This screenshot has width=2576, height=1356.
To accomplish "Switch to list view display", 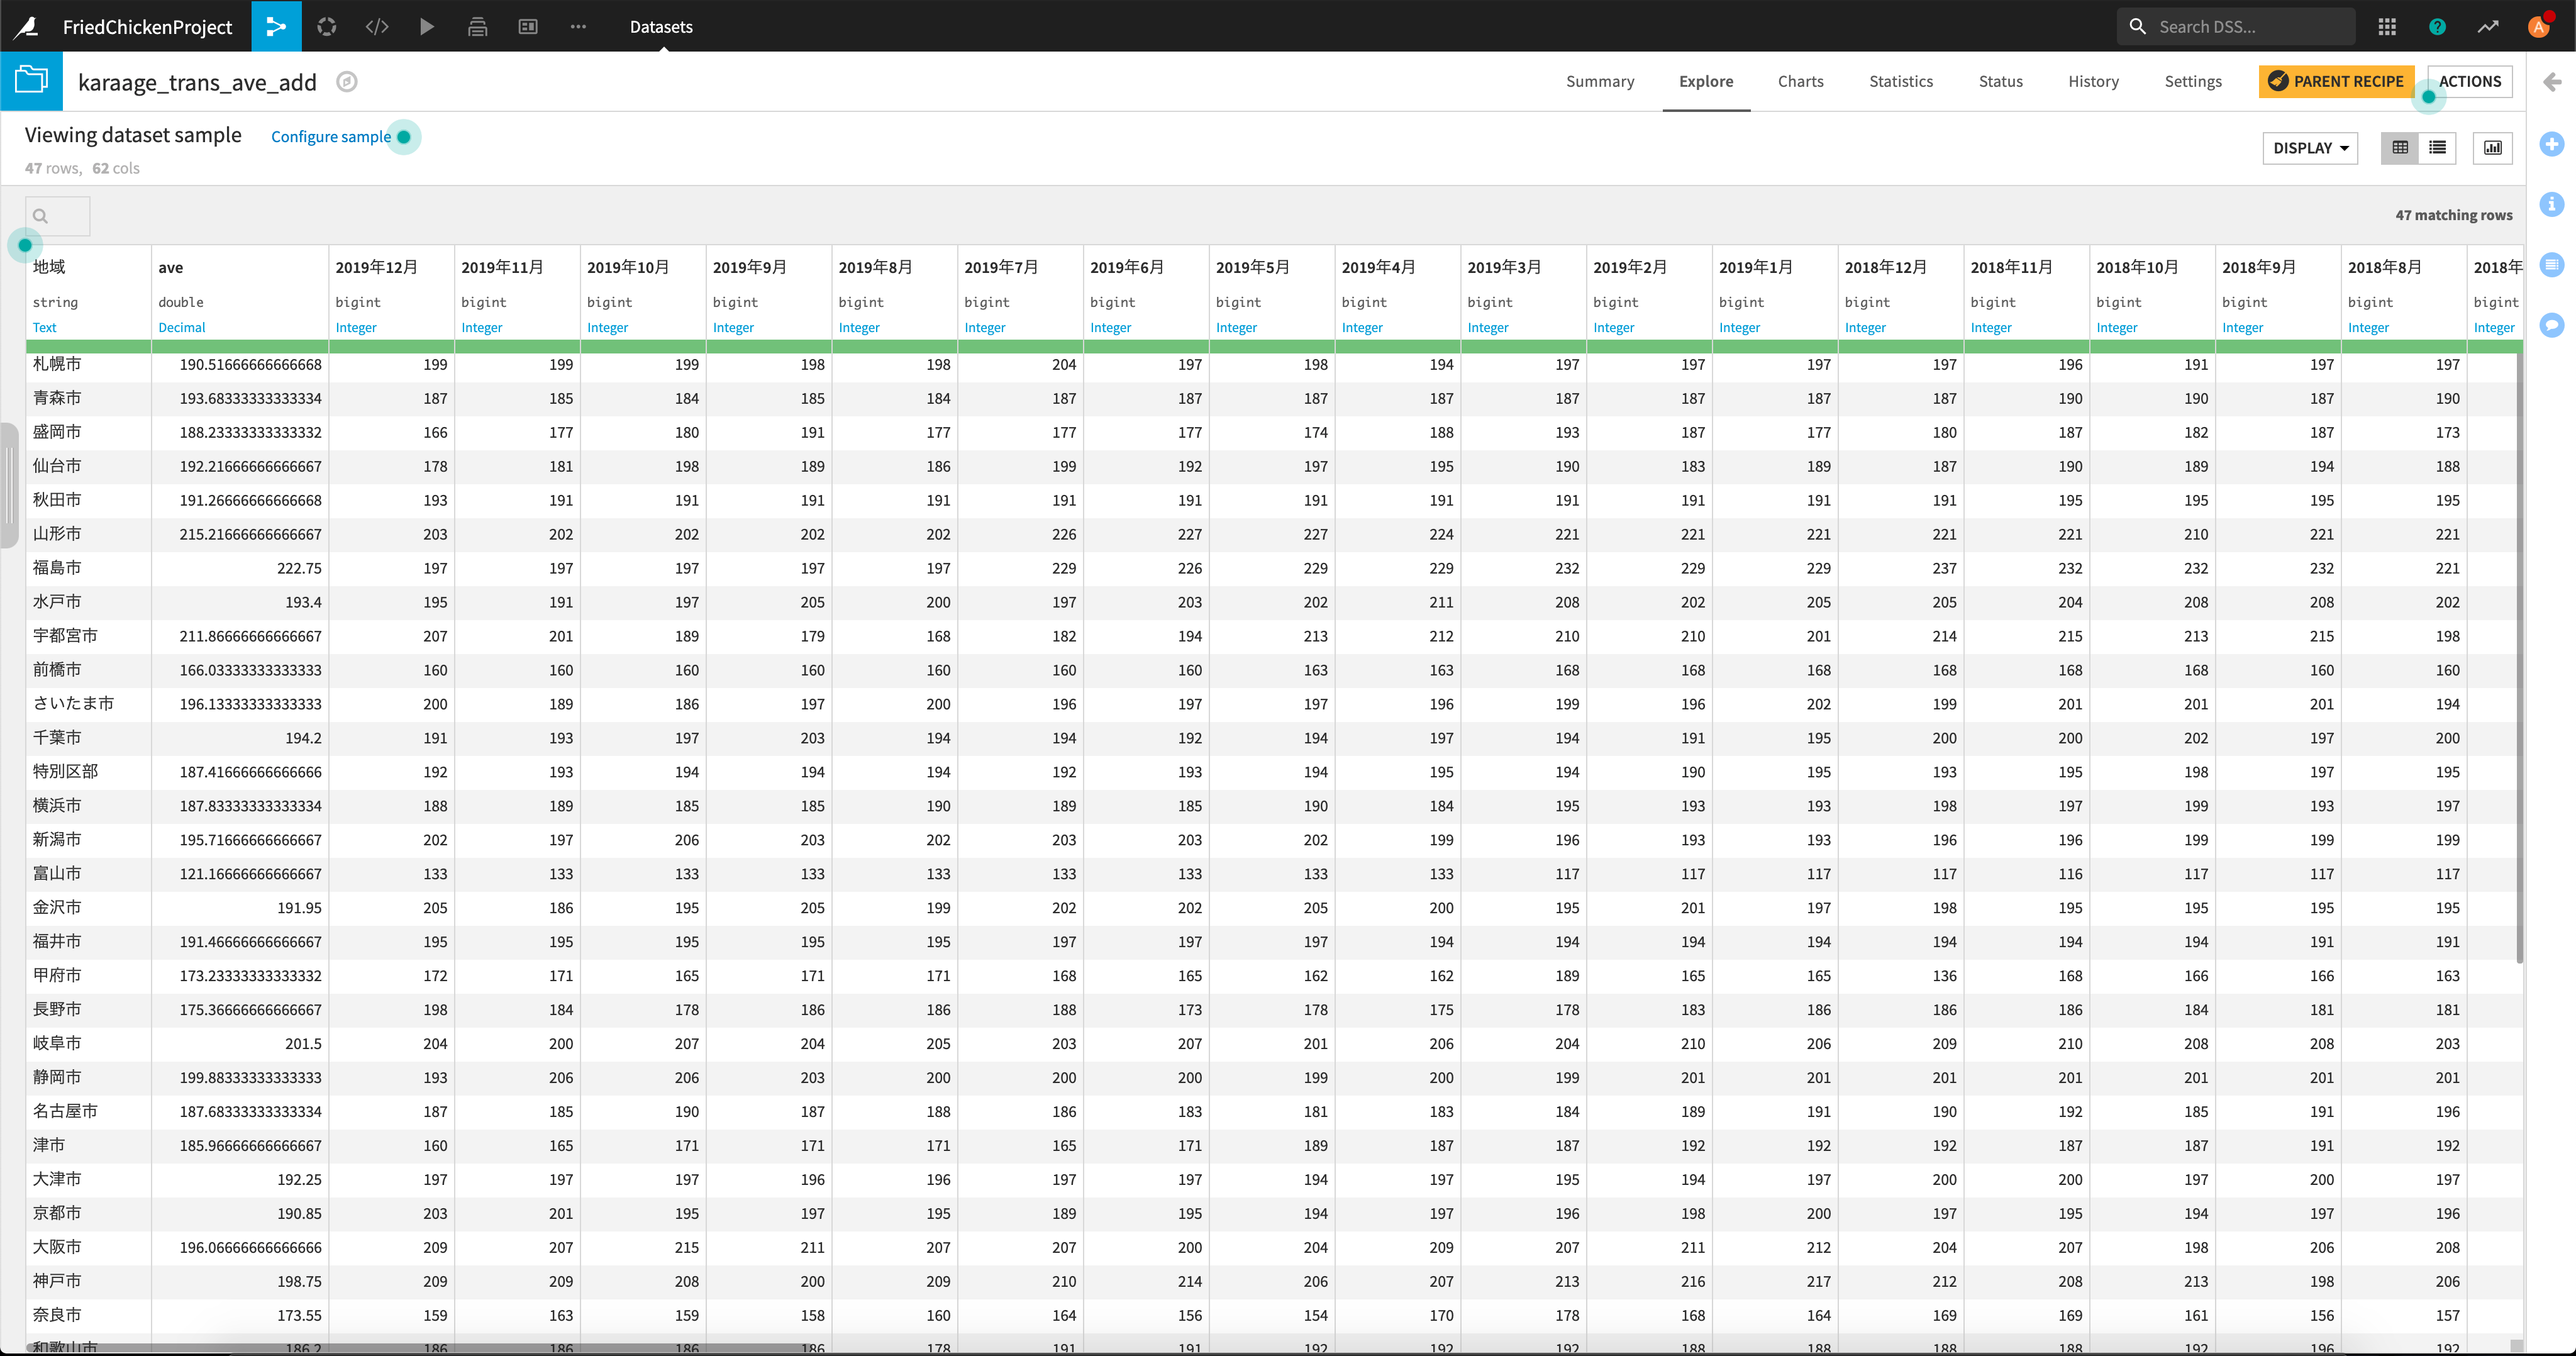I will click(2438, 148).
